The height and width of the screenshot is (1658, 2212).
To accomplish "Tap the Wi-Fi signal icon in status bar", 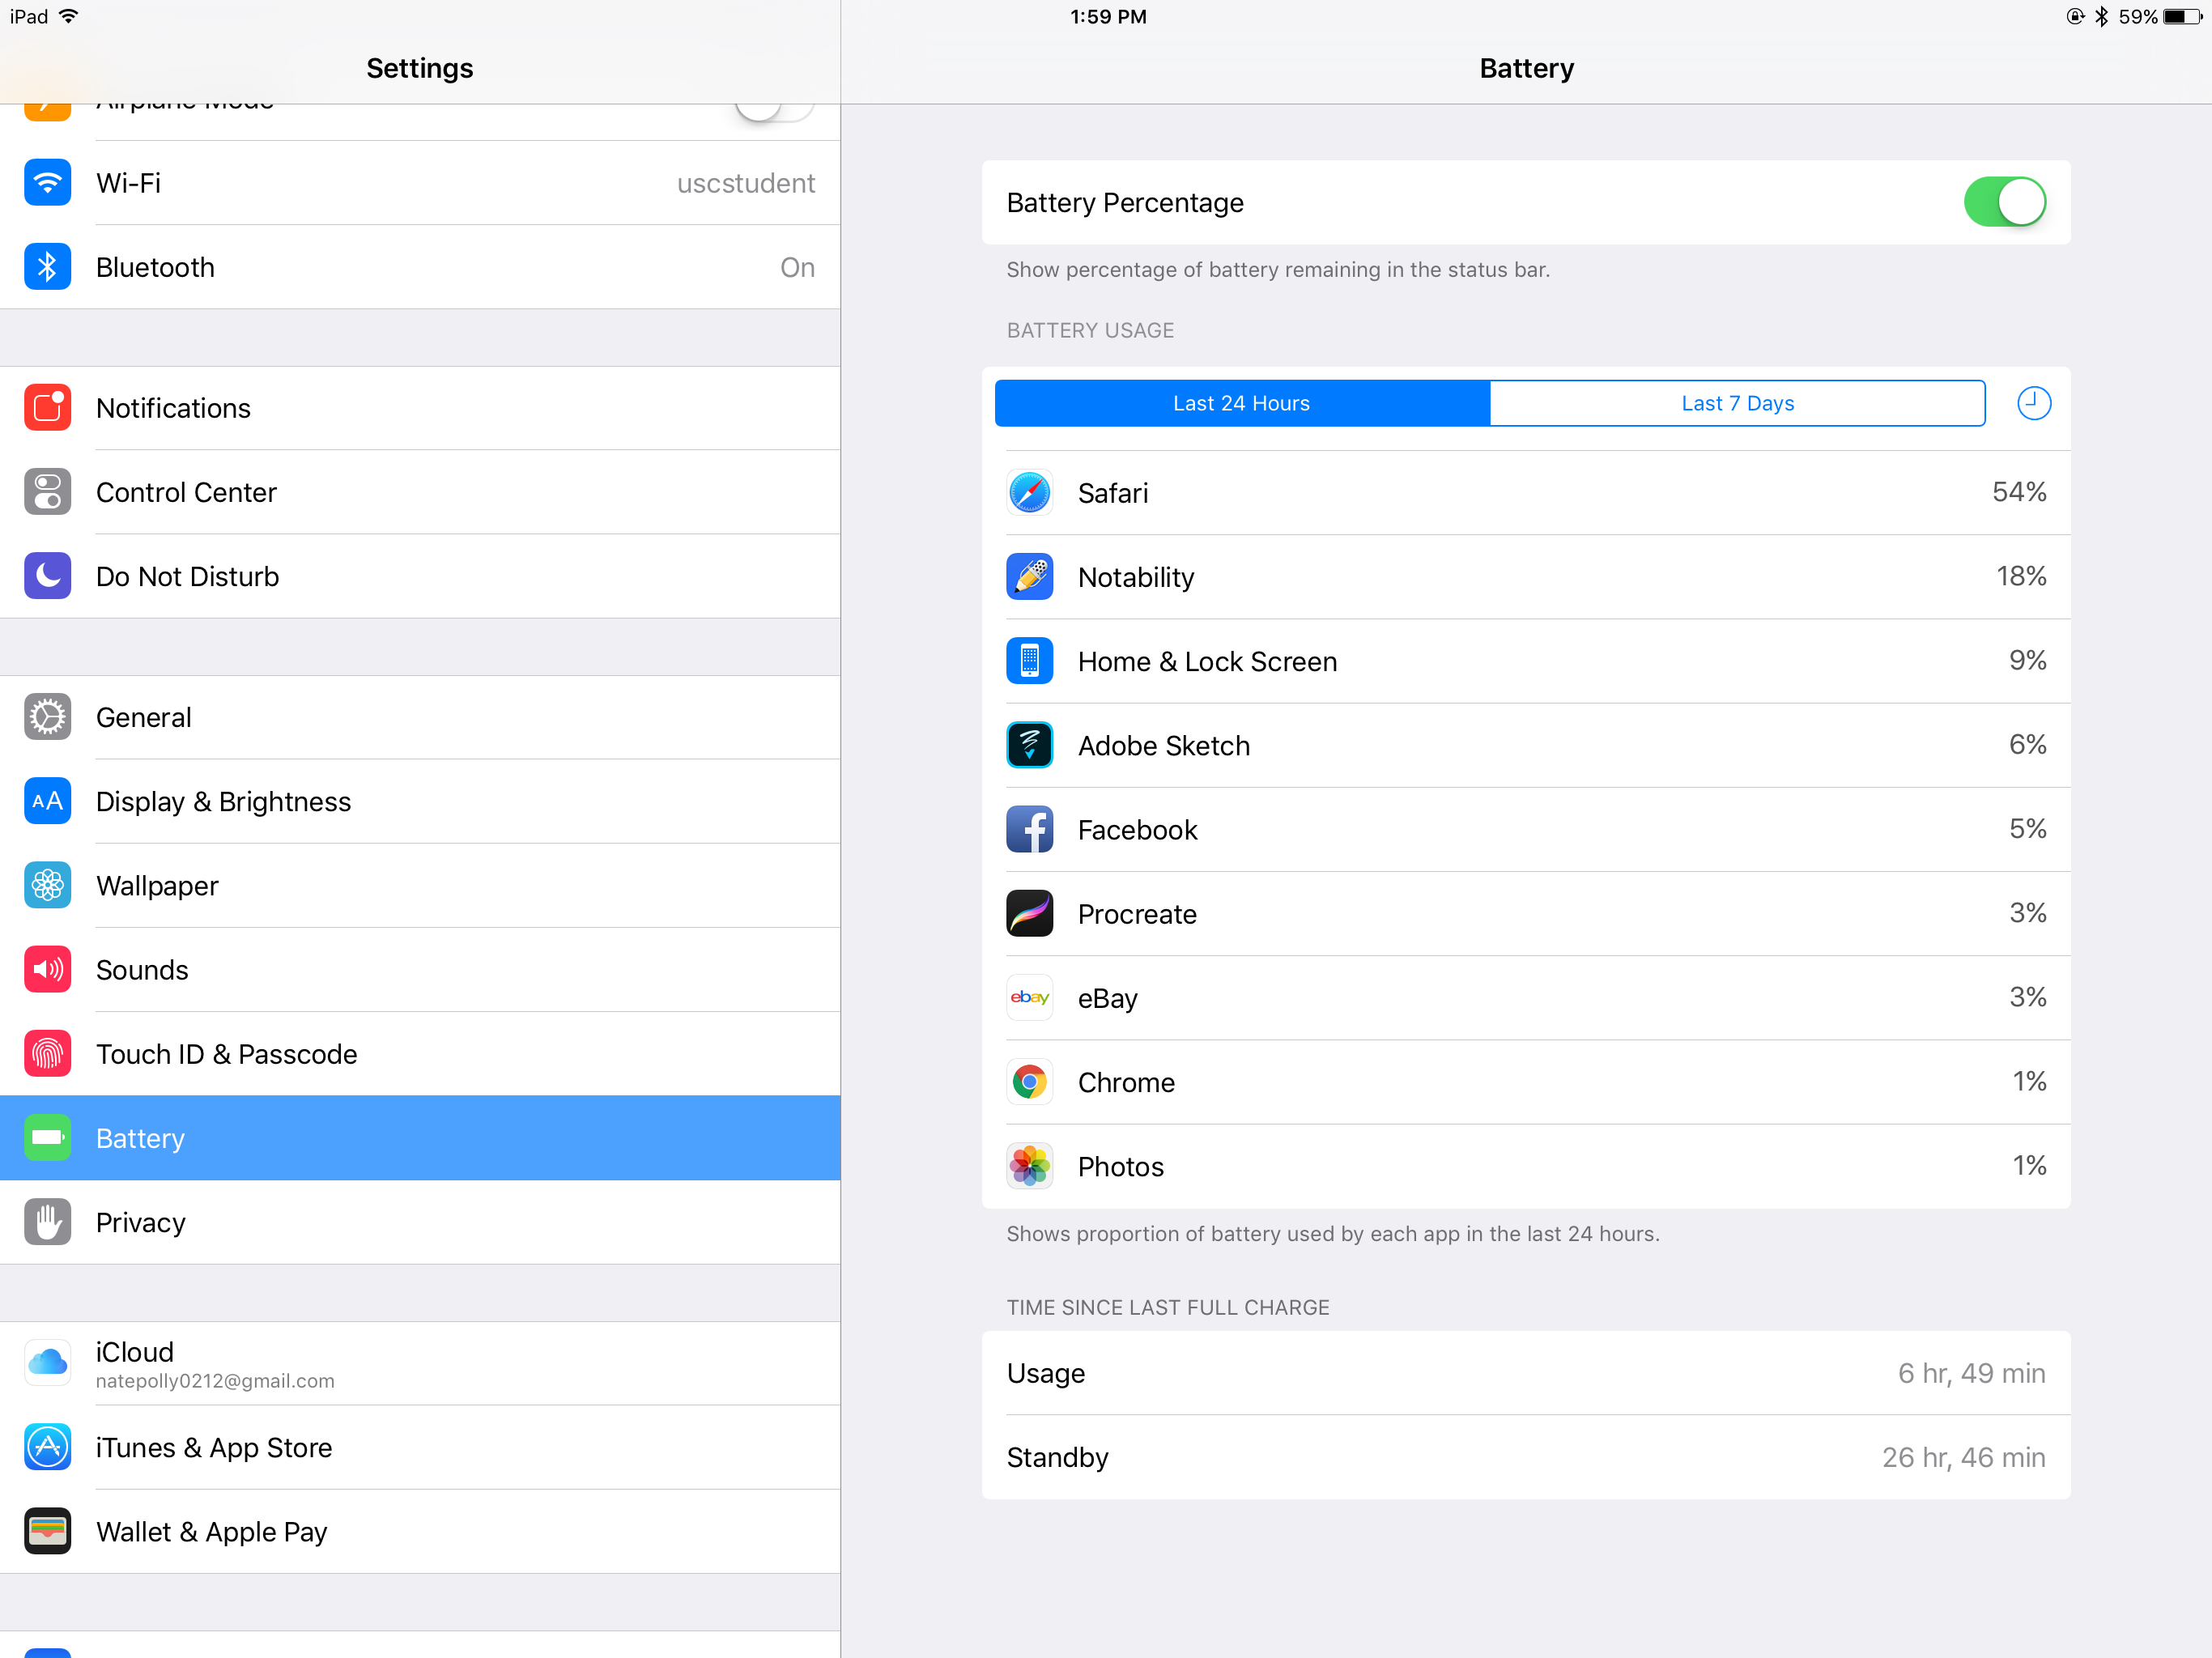I will [x=69, y=16].
